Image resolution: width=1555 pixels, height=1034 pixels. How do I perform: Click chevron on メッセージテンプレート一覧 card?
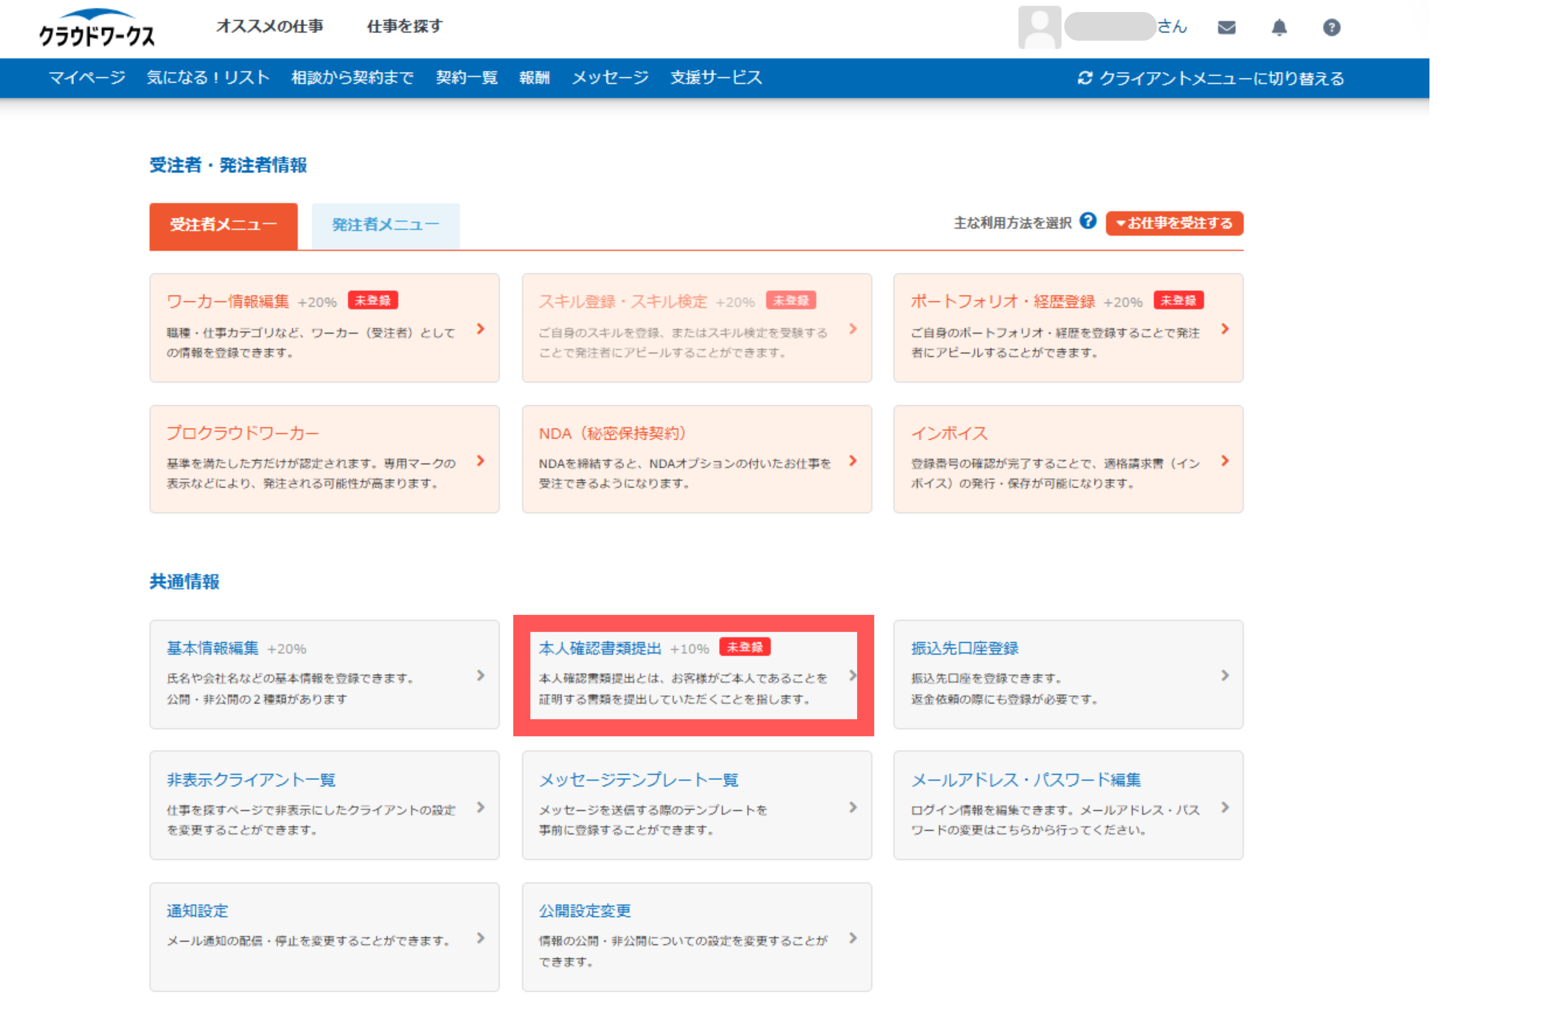(x=852, y=807)
